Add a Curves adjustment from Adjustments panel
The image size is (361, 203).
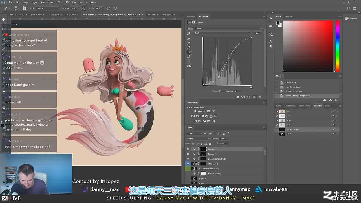(x=204, y=111)
